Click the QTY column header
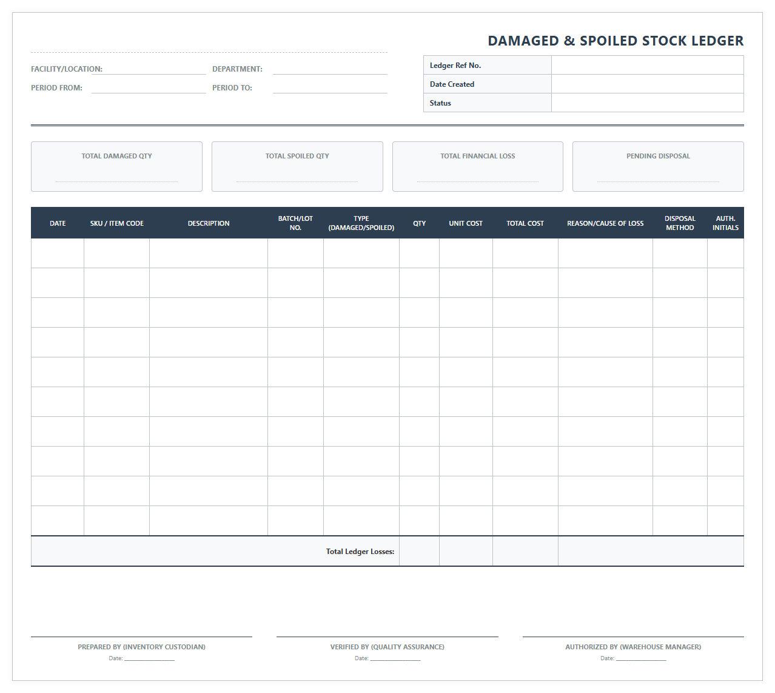775x693 pixels. pyautogui.click(x=420, y=223)
